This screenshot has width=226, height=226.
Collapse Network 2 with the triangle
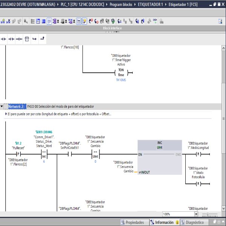pos(2,106)
